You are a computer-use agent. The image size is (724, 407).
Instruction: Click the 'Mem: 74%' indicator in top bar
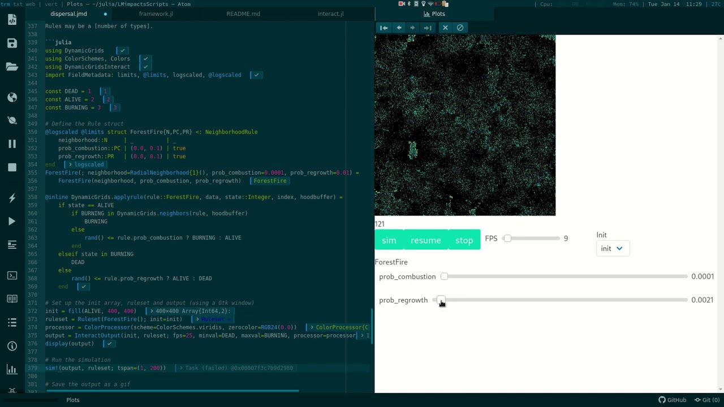[x=627, y=4]
